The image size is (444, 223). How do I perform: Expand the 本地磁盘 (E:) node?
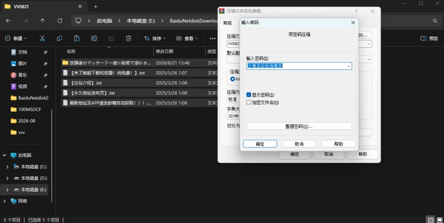[x=8, y=190]
